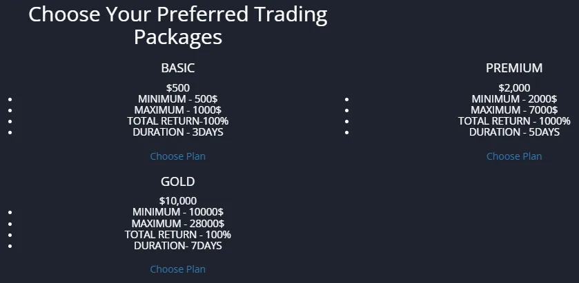Click the DURATION- 7DAYS list item

tap(178, 245)
